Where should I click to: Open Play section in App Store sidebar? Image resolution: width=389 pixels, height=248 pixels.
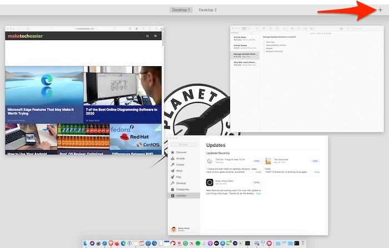coord(184,177)
